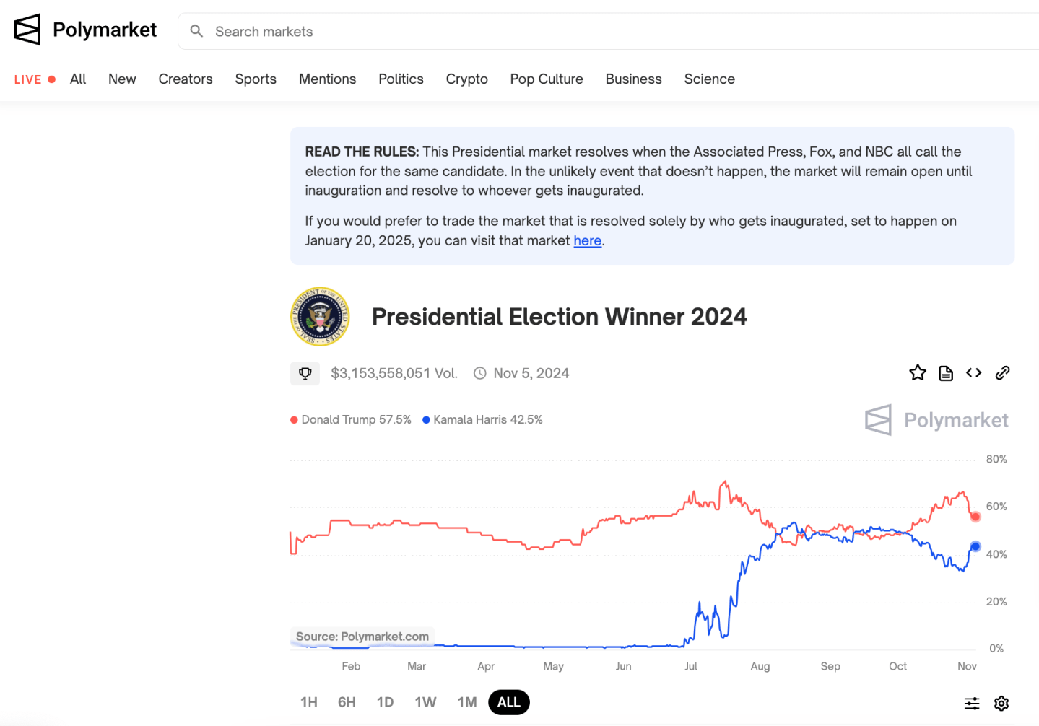
Task: Open the Politics category tab
Action: click(401, 79)
